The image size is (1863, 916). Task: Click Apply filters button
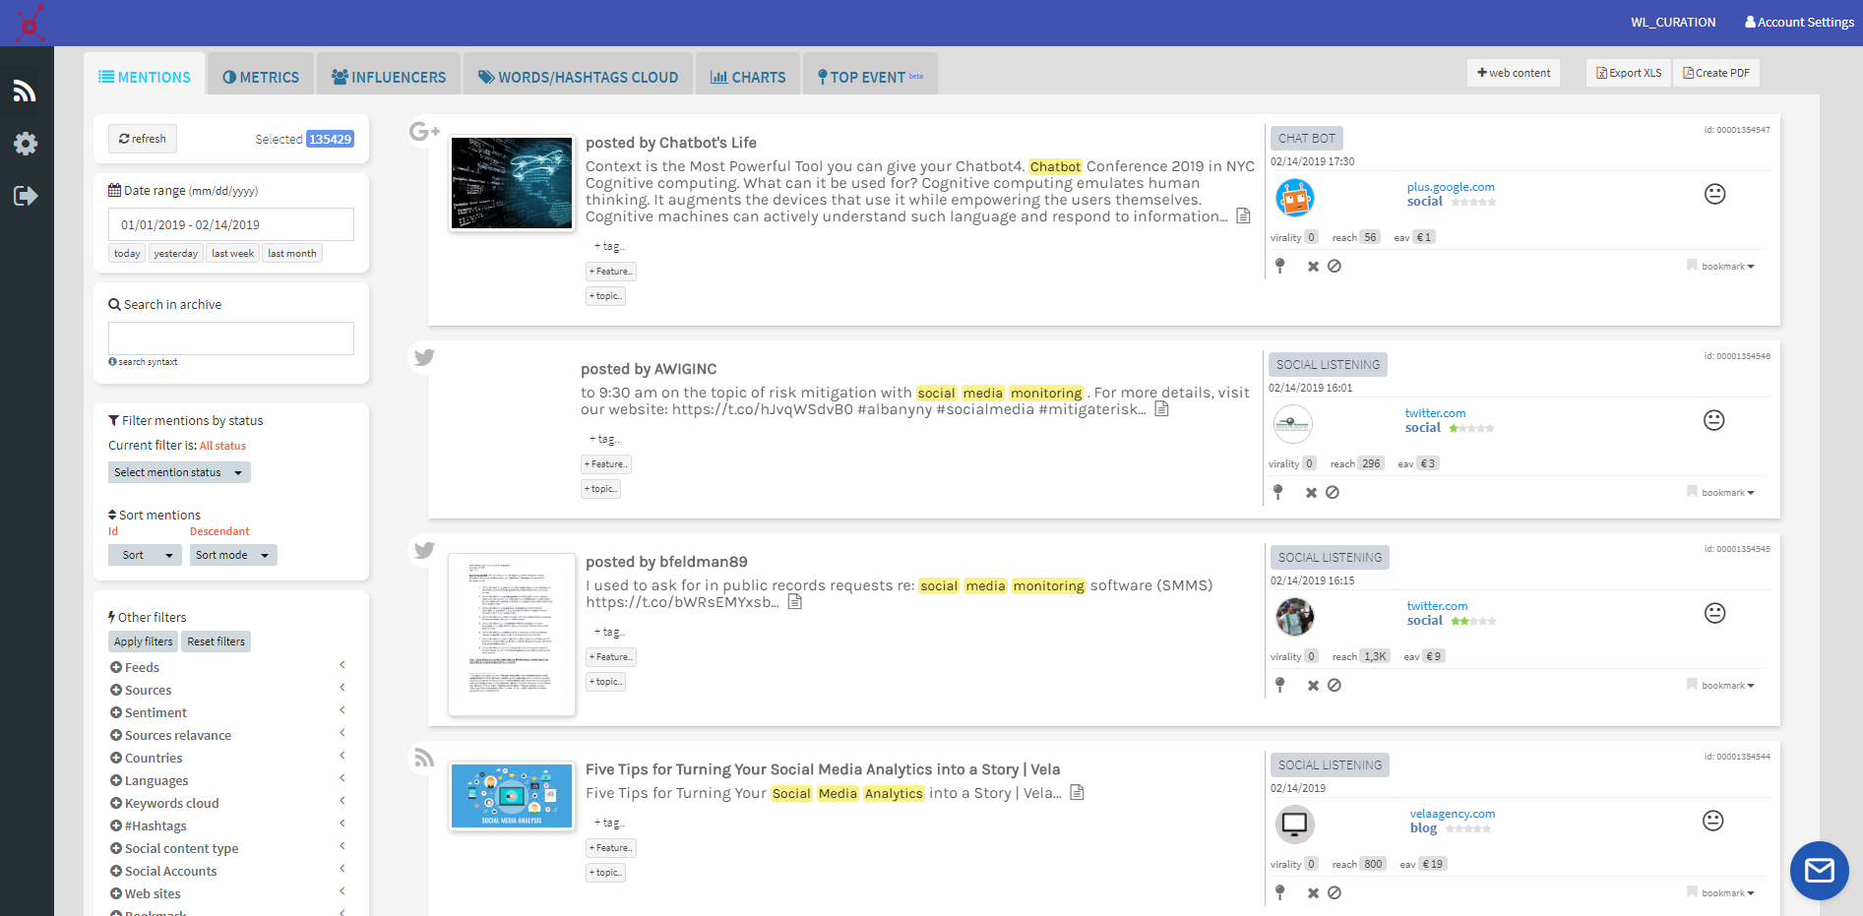pos(144,641)
